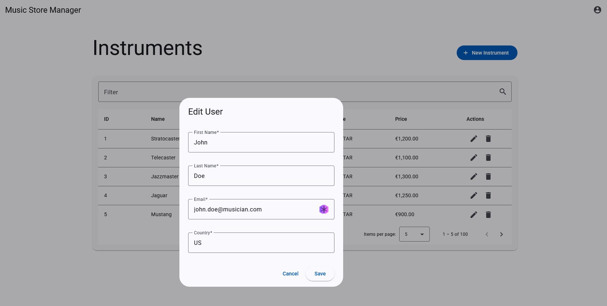
Task: Click the €1,250.00 price cell
Action: (x=407, y=195)
